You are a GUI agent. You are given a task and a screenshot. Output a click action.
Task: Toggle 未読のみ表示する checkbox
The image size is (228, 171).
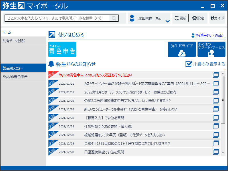[189, 64]
